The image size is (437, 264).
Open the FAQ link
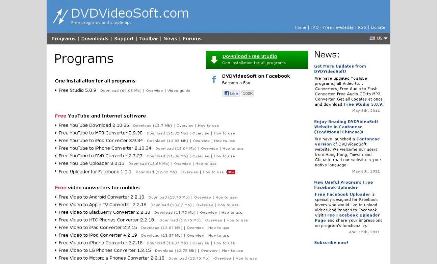(314, 27)
